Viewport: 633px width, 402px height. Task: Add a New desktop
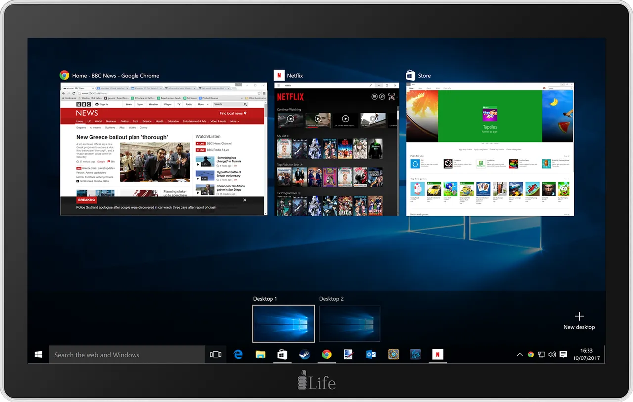point(579,320)
